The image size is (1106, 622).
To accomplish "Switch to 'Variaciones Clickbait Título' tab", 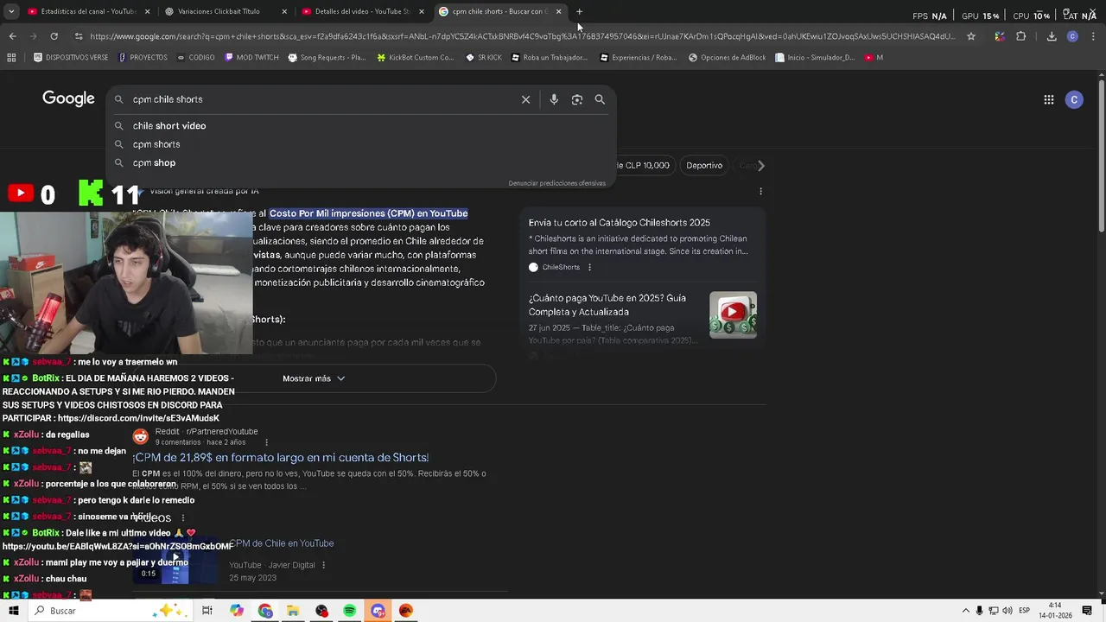I will (x=219, y=11).
